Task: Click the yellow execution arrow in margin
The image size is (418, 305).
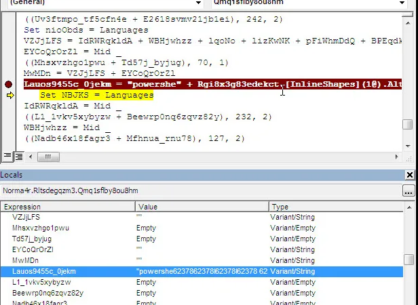Action: click(10, 95)
